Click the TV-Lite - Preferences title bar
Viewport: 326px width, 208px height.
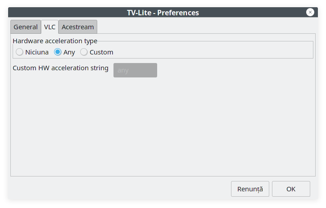(x=163, y=13)
